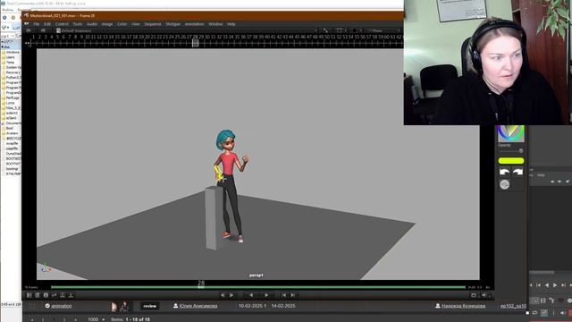Screen dimensions: 572x322
Task: Open the 1000 items-per-page dropdown
Action: pyautogui.click(x=97, y=319)
